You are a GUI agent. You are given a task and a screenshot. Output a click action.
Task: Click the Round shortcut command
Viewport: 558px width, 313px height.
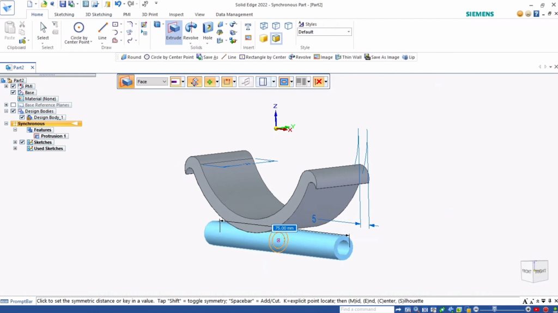(x=131, y=57)
